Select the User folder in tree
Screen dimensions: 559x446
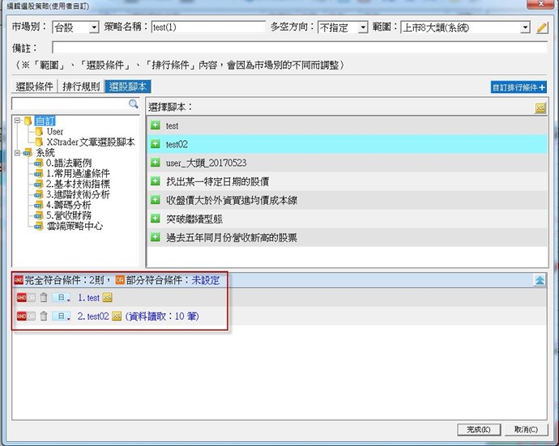(55, 131)
